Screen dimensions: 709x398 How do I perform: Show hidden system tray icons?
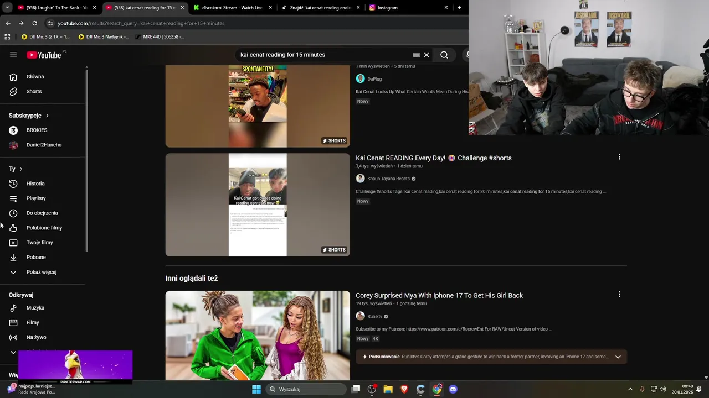coord(630,389)
